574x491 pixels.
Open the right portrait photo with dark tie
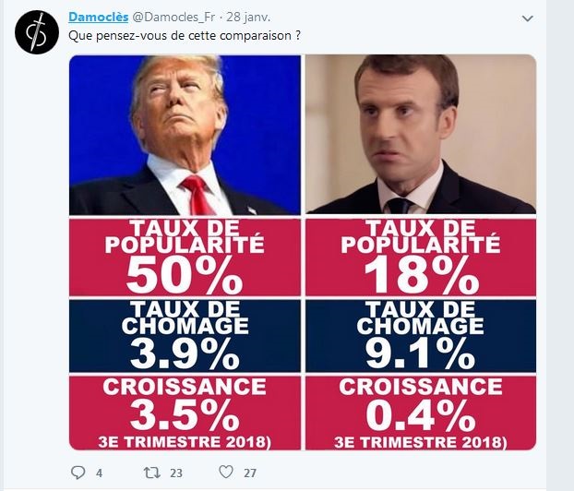click(x=421, y=135)
